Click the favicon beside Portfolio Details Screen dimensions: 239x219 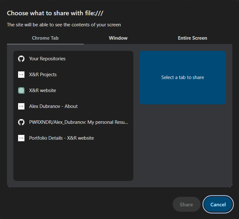pos(21,138)
